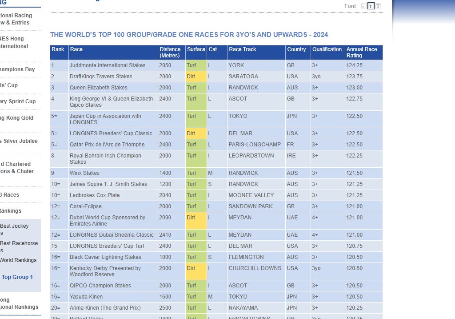Select Winx Stakes race name
Viewport: 455px width, 319px height.
84,173
